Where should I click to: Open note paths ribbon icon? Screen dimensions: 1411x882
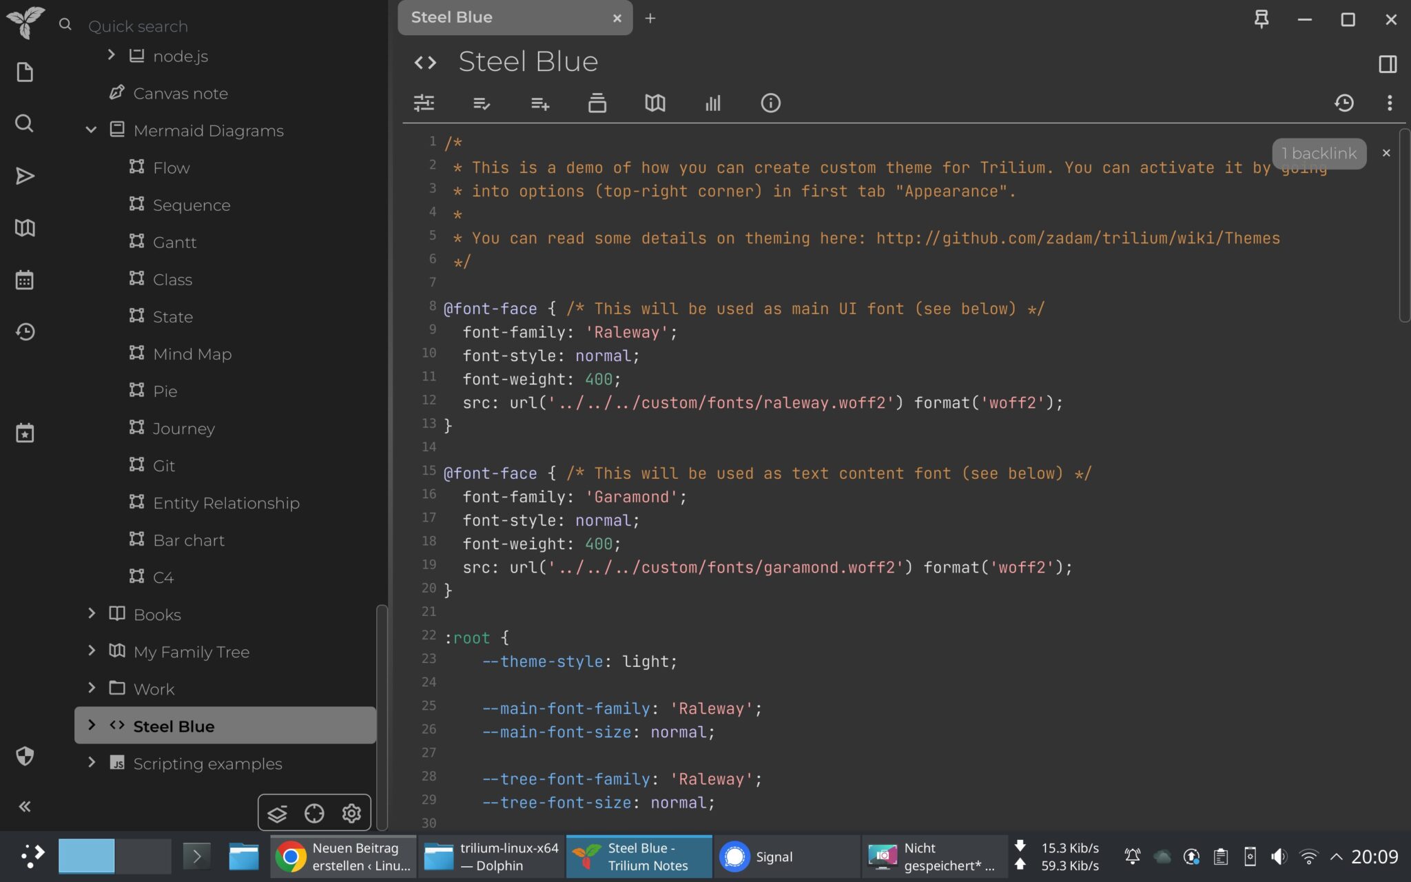click(x=597, y=103)
